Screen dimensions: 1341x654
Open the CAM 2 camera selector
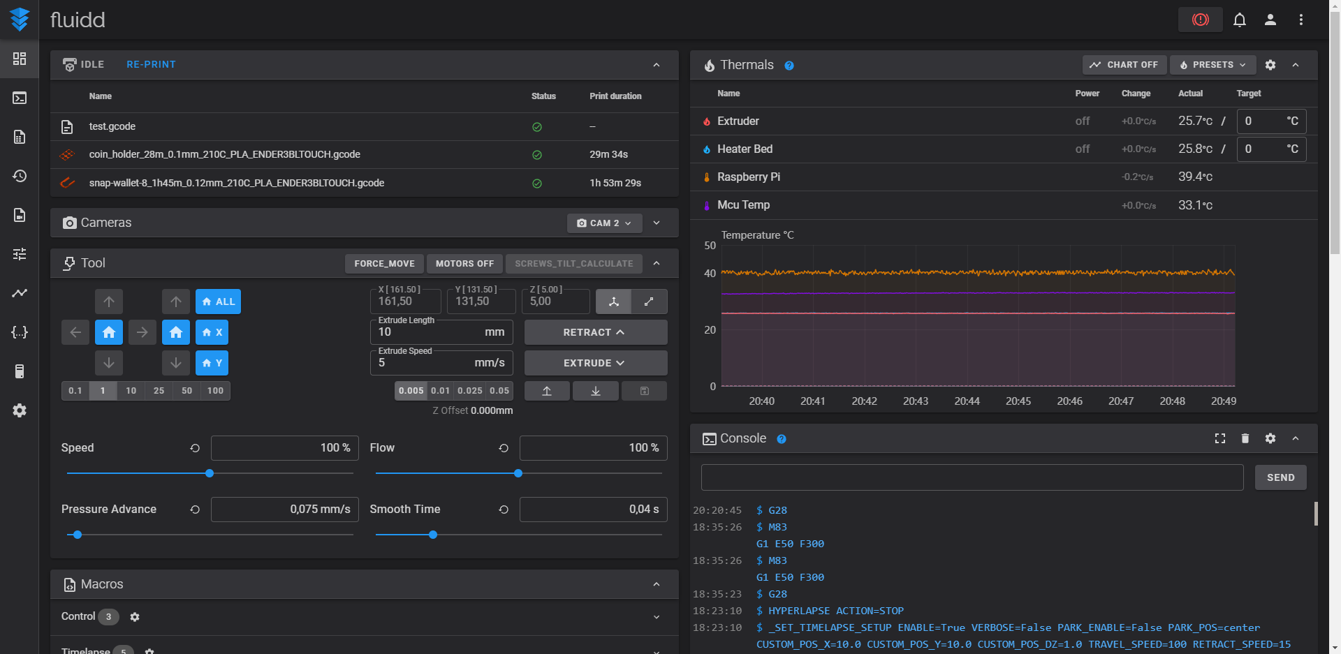pyautogui.click(x=604, y=223)
